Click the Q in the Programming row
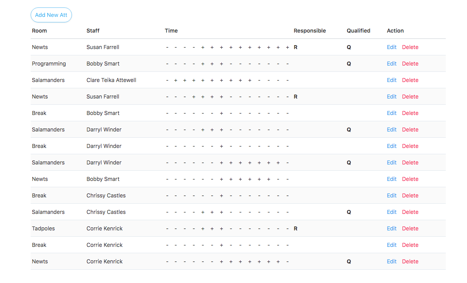 pos(349,64)
